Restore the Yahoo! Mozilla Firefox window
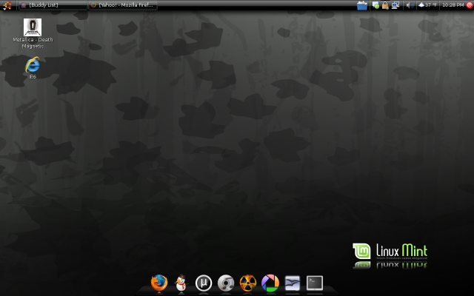474x296 pixels. (123, 5)
